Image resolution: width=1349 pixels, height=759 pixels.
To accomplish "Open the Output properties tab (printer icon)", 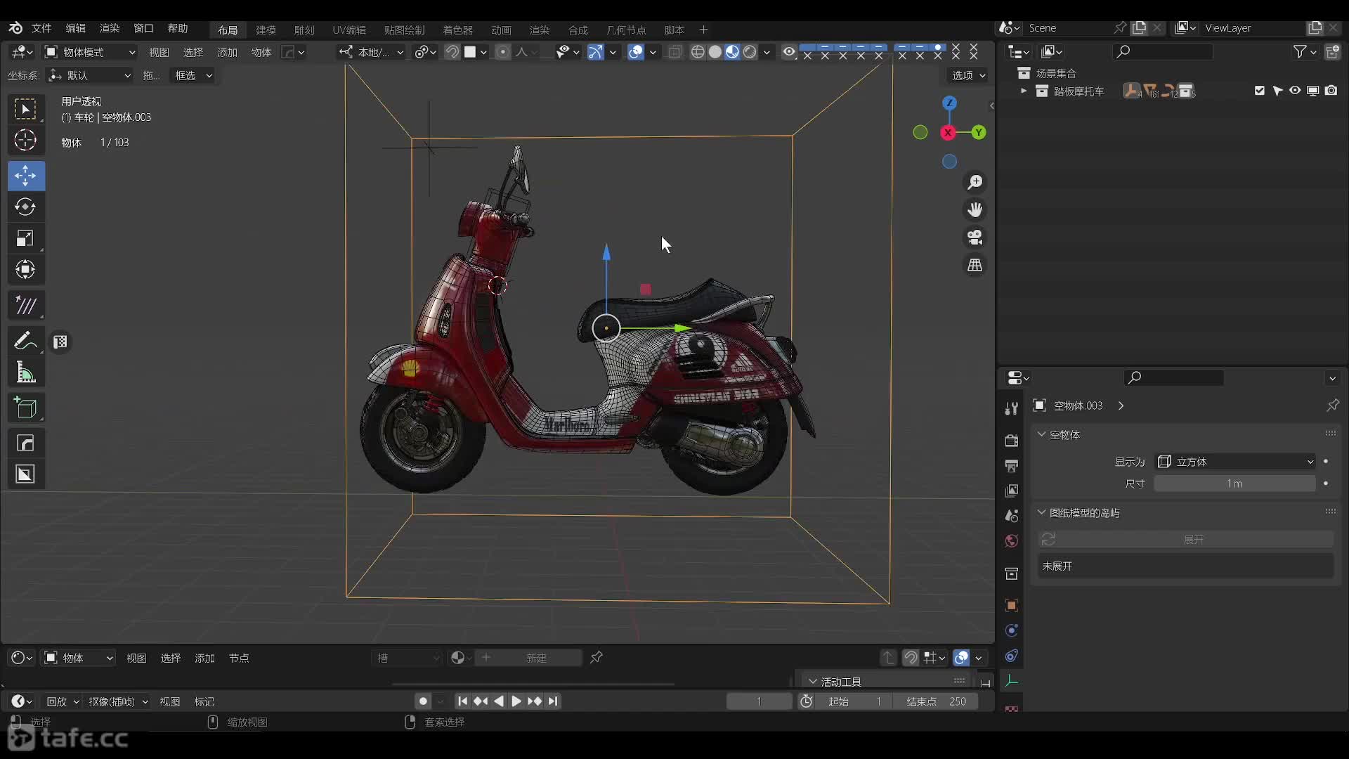I will click(1012, 466).
